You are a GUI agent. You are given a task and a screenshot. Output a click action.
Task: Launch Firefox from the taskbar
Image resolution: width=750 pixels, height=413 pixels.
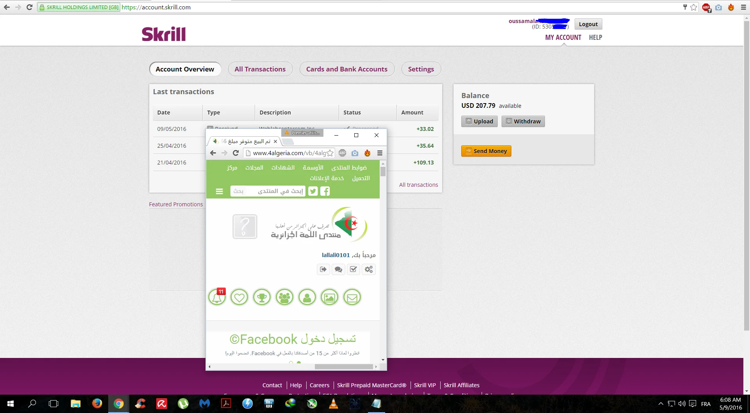tap(97, 404)
